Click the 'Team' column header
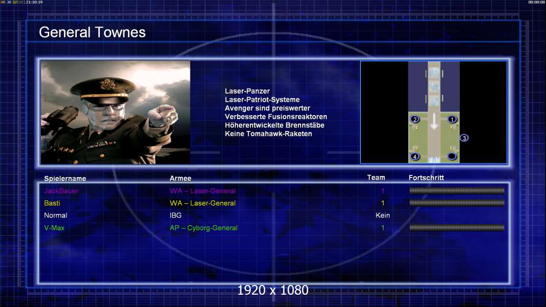The width and height of the screenshot is (546, 307). click(376, 178)
